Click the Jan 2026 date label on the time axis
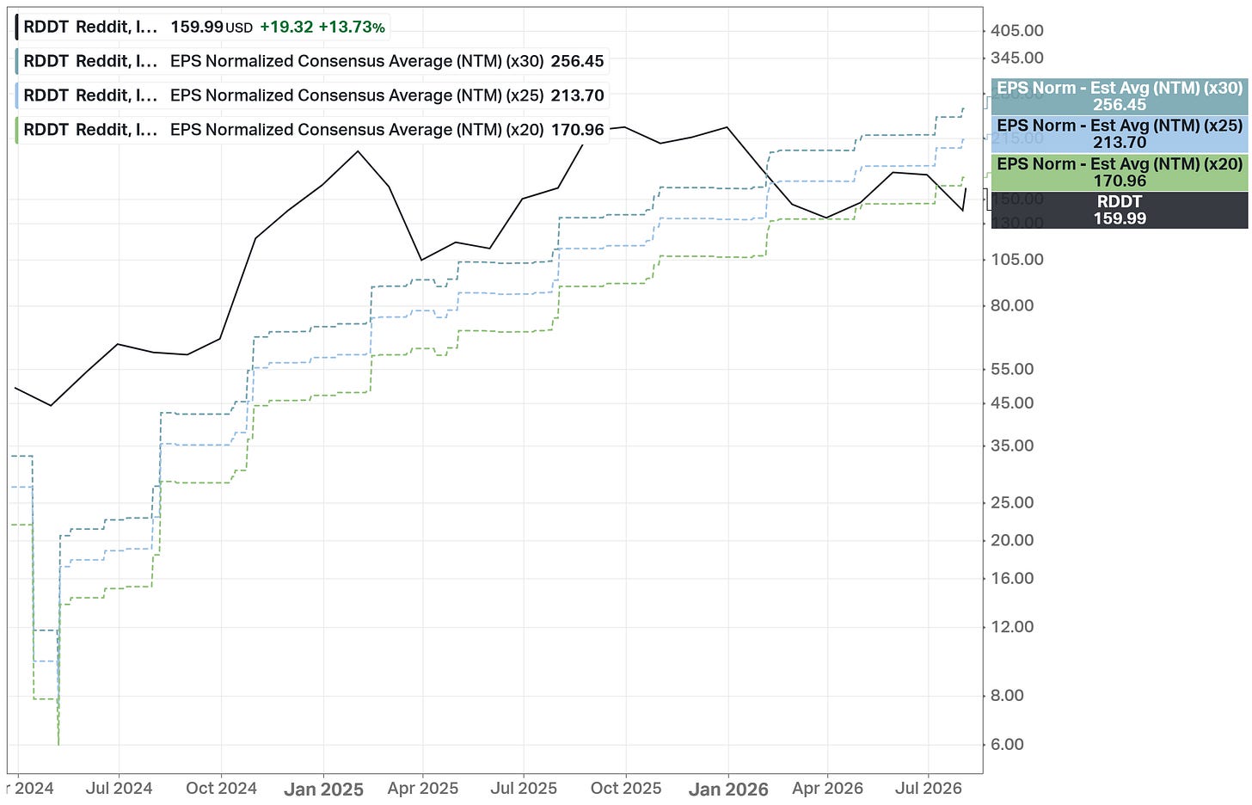The image size is (1252, 805). [728, 790]
